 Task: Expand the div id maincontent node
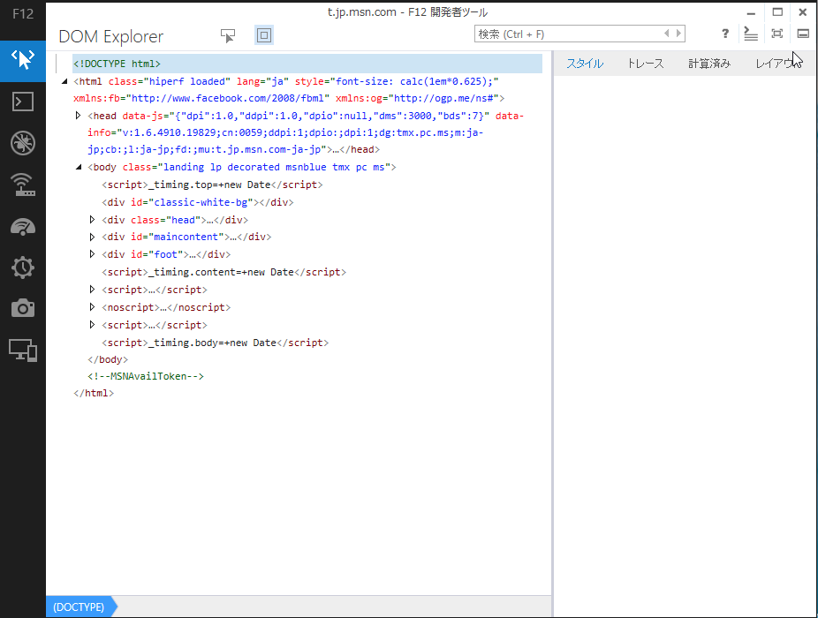(x=93, y=237)
